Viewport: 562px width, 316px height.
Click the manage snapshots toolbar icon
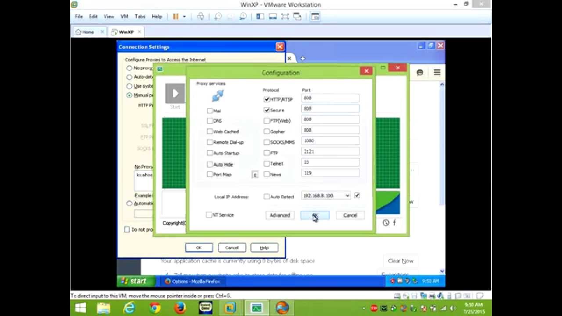(242, 17)
